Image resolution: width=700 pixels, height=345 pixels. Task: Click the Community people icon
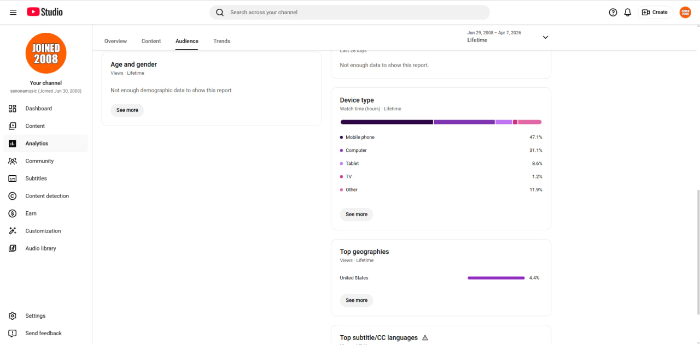(x=13, y=161)
